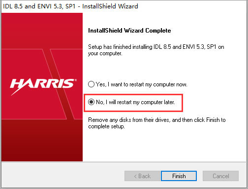248x189 pixels.
Task: Click the bright red top of banner
Action: (42, 30)
